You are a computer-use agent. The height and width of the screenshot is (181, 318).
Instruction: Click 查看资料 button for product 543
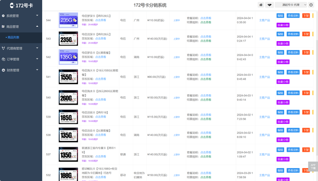click(x=293, y=34)
